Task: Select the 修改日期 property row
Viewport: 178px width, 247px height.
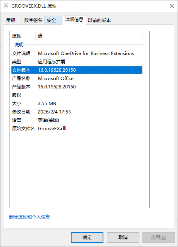Action: point(77,112)
